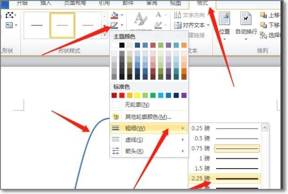
Task: Open the Shape Outline dropdown arrow
Action: (x=122, y=25)
